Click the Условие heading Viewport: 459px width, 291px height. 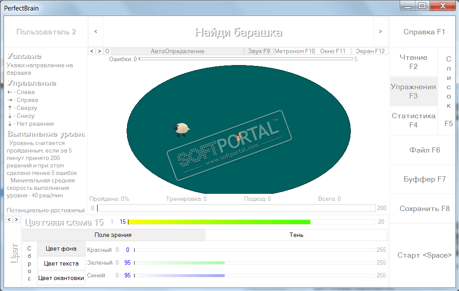(x=24, y=56)
